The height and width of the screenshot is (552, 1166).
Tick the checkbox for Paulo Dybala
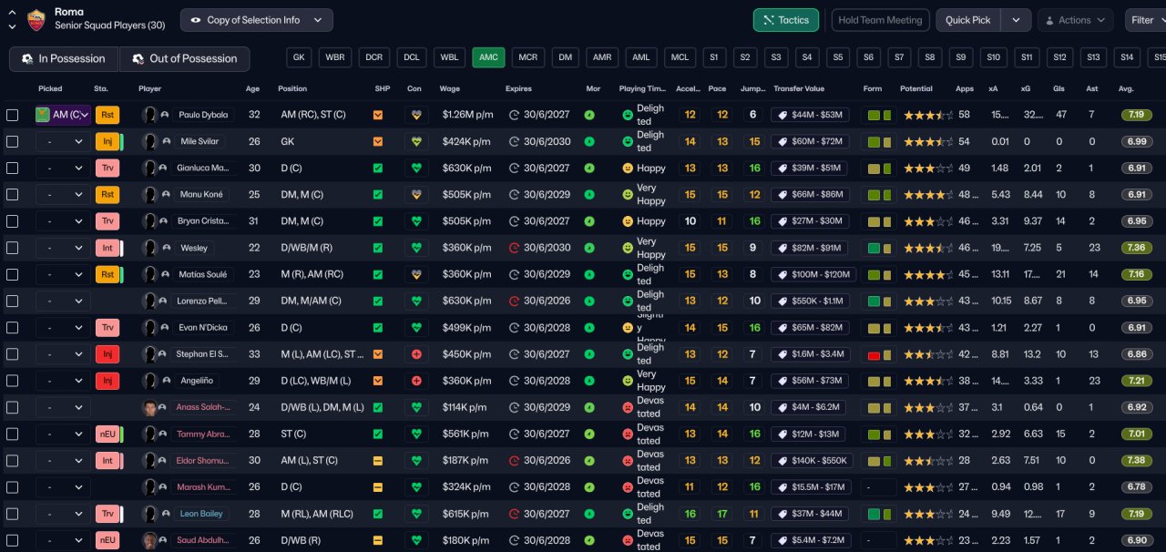point(12,115)
